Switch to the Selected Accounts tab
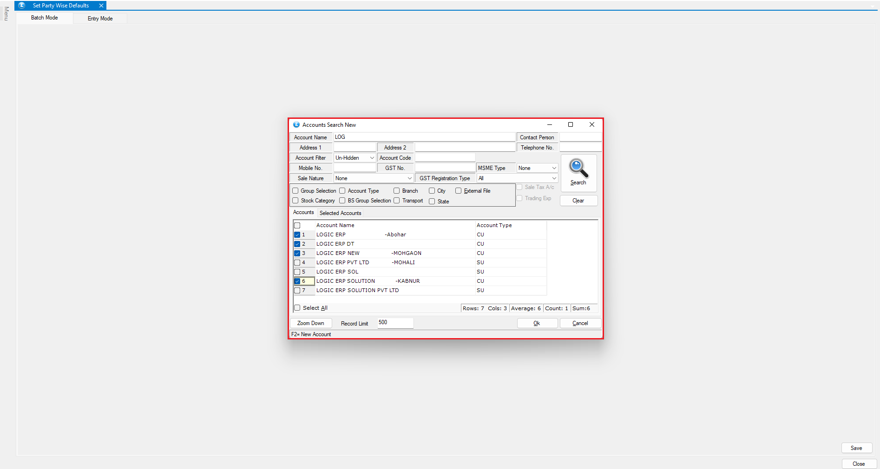 point(340,213)
